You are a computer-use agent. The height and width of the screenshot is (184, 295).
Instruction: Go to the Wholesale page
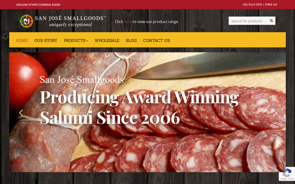107,41
